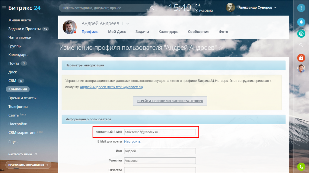Open Телефония in sidebar
309x173 pixels.
[x=18, y=107]
